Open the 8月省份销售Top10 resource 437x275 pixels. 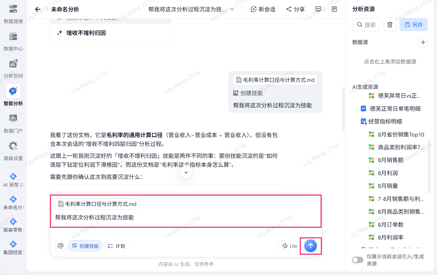(397, 135)
